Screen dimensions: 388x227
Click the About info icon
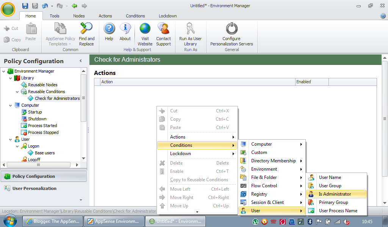point(125,30)
